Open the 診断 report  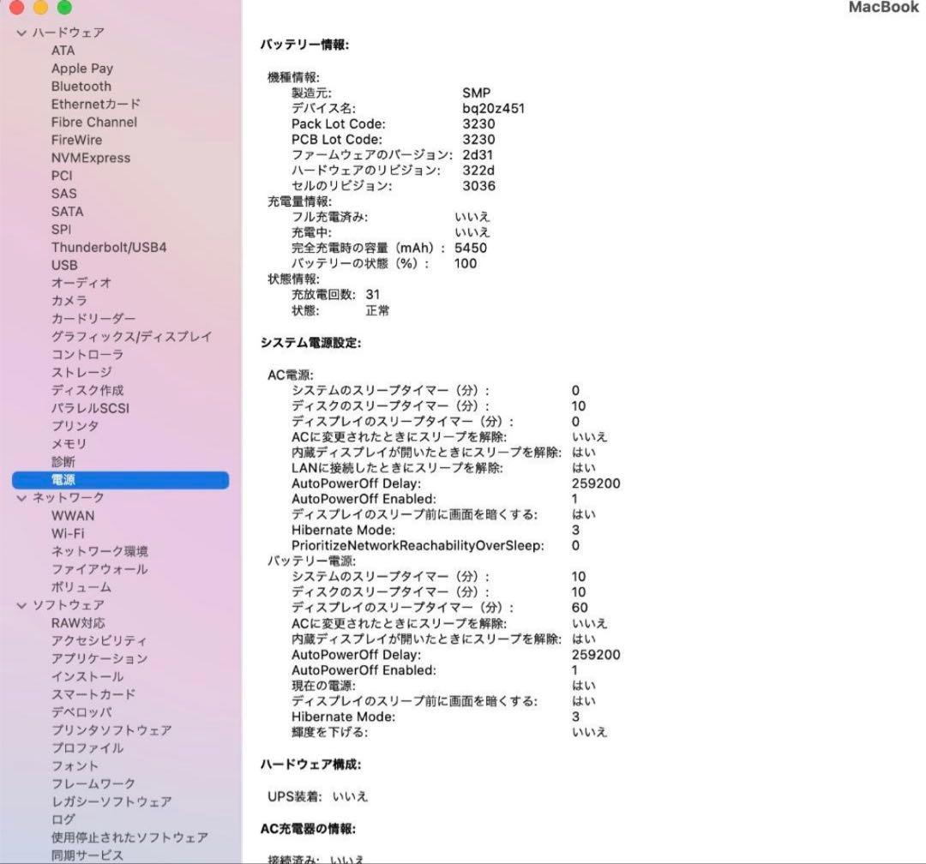64,461
